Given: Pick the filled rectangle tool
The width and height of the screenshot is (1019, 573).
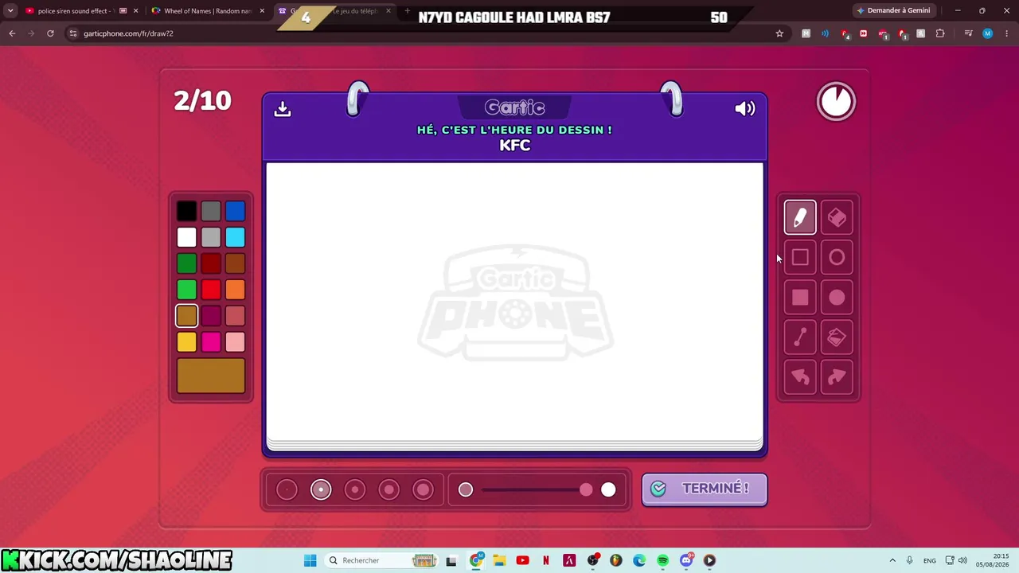Looking at the screenshot, I should (800, 298).
